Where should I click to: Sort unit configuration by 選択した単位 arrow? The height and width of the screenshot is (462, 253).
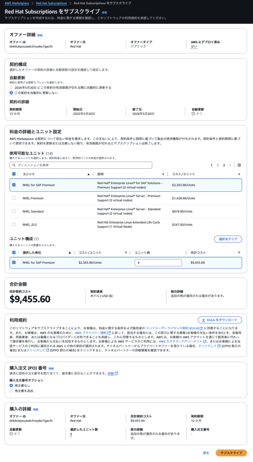click(x=70, y=253)
